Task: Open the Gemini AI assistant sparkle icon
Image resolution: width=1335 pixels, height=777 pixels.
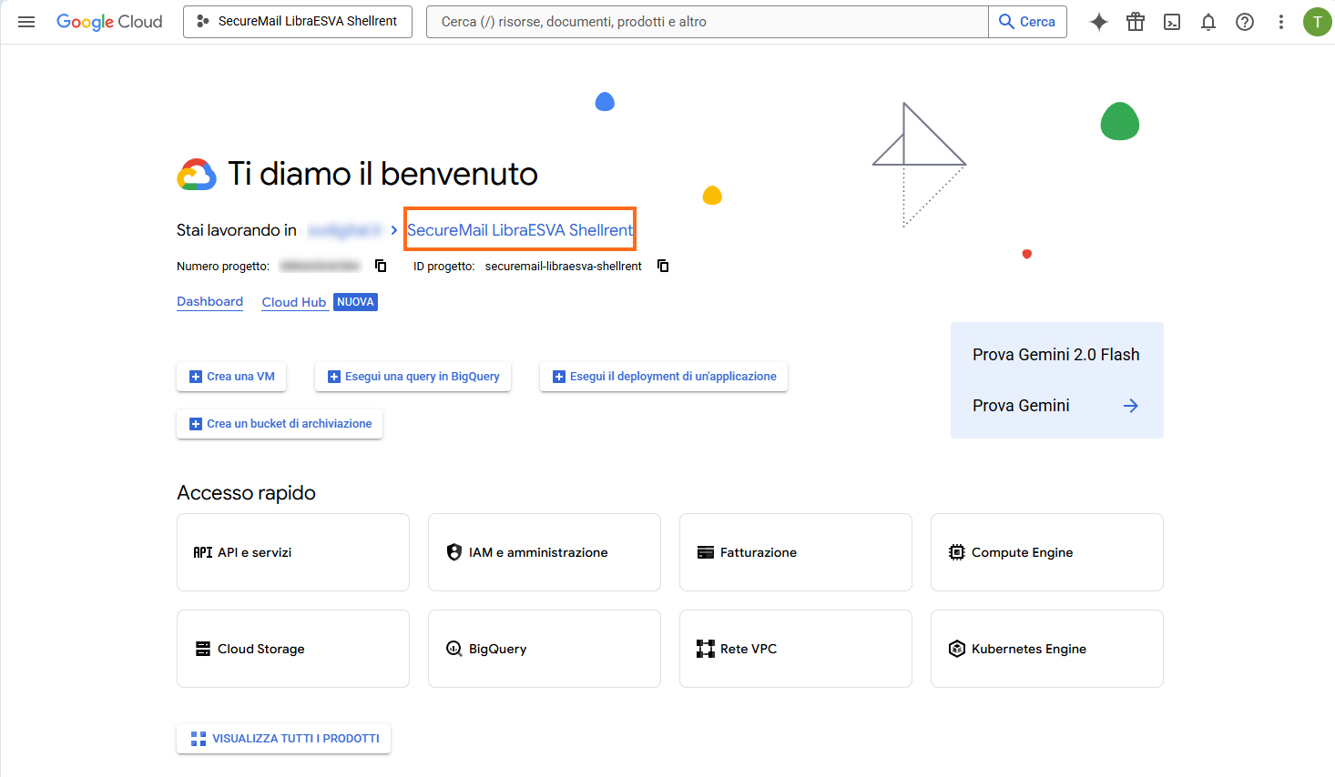Action: pyautogui.click(x=1099, y=22)
